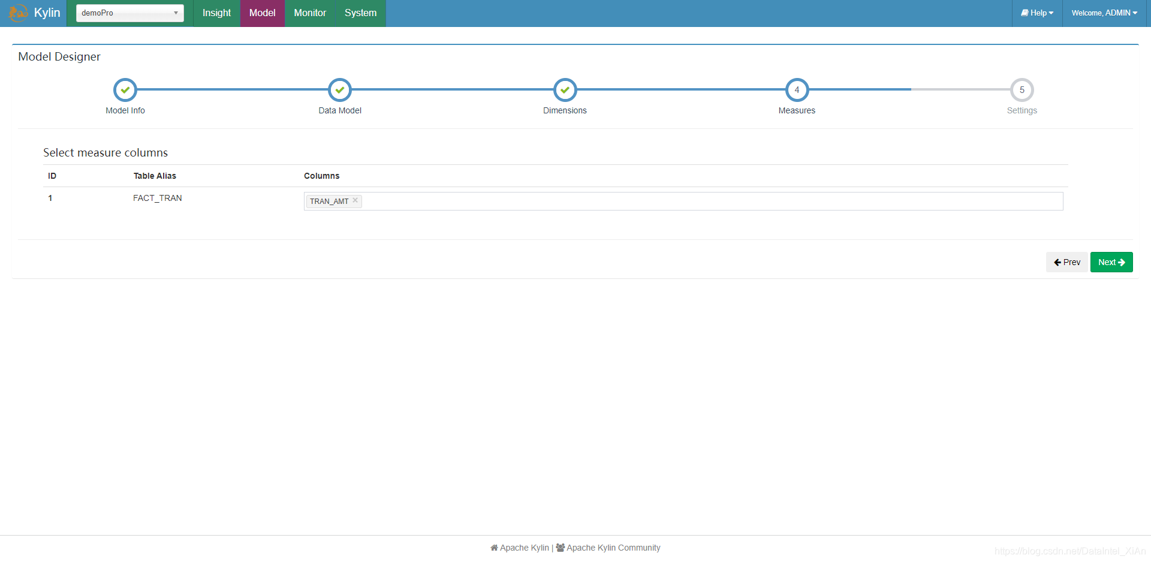Open the Apache Kylin footer link

pyautogui.click(x=520, y=548)
